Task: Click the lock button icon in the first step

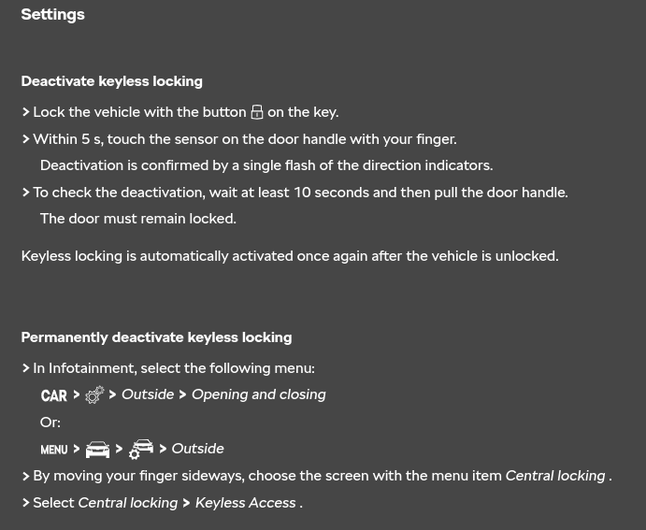Action: pos(257,113)
